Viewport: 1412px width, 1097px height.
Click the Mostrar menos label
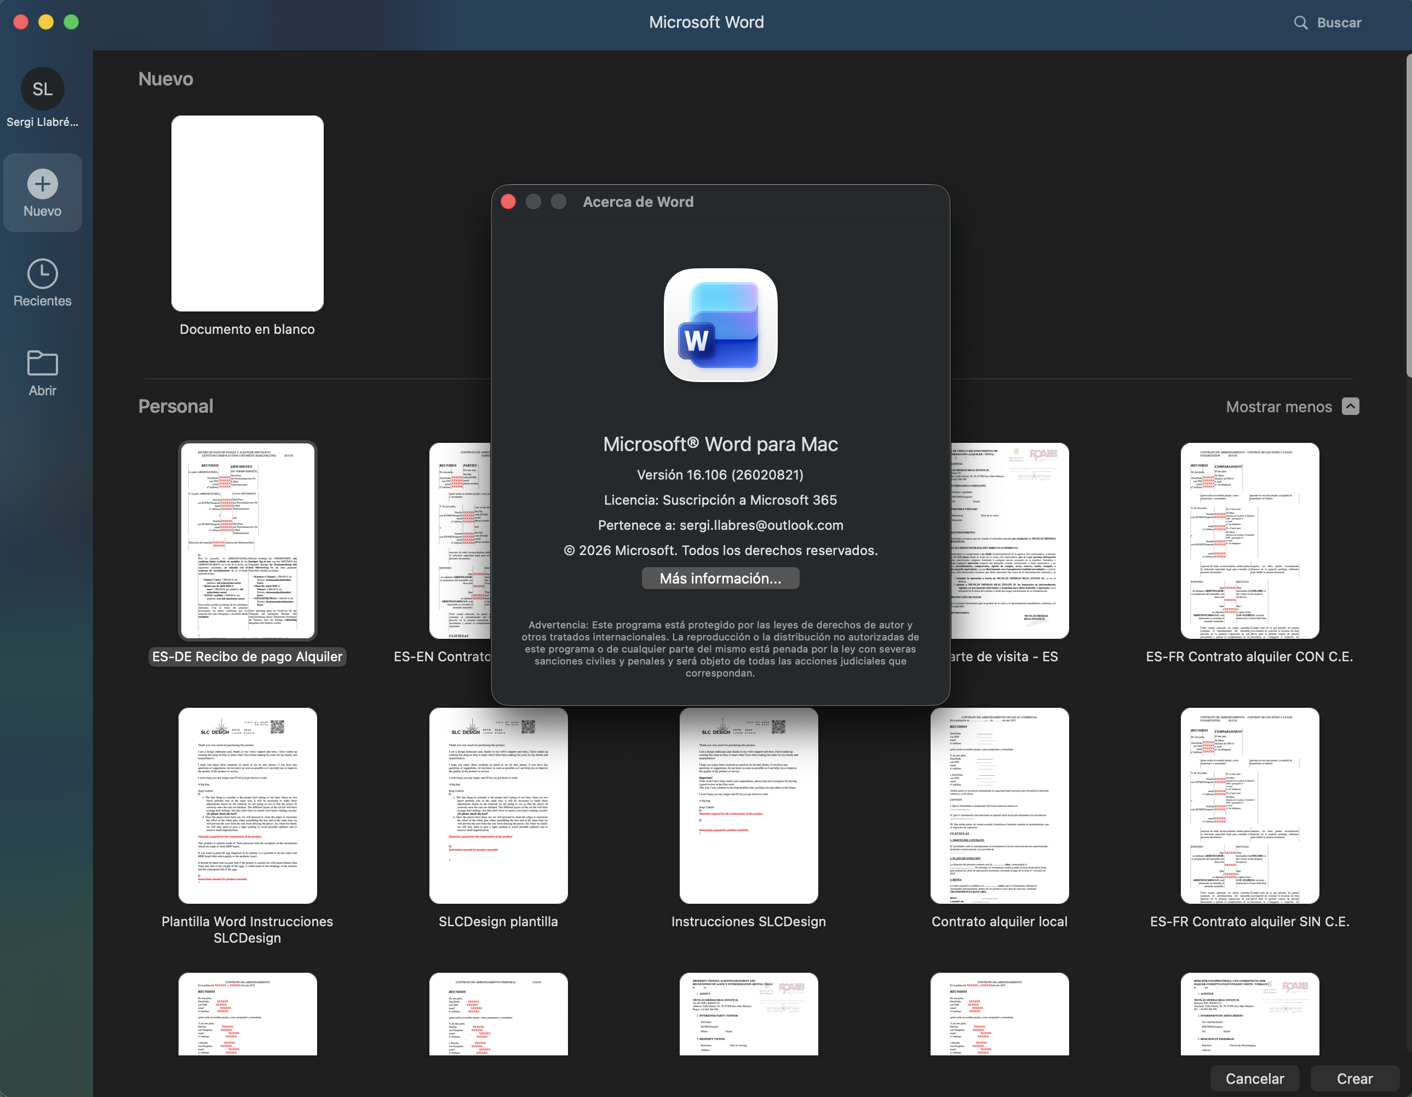(1279, 407)
